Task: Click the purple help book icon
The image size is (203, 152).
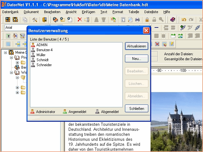Action: pyautogui.click(x=173, y=20)
